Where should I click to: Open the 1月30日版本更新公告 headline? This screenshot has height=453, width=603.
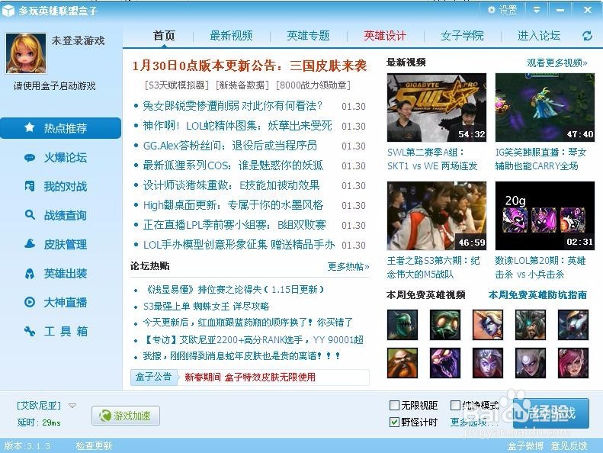pos(249,66)
